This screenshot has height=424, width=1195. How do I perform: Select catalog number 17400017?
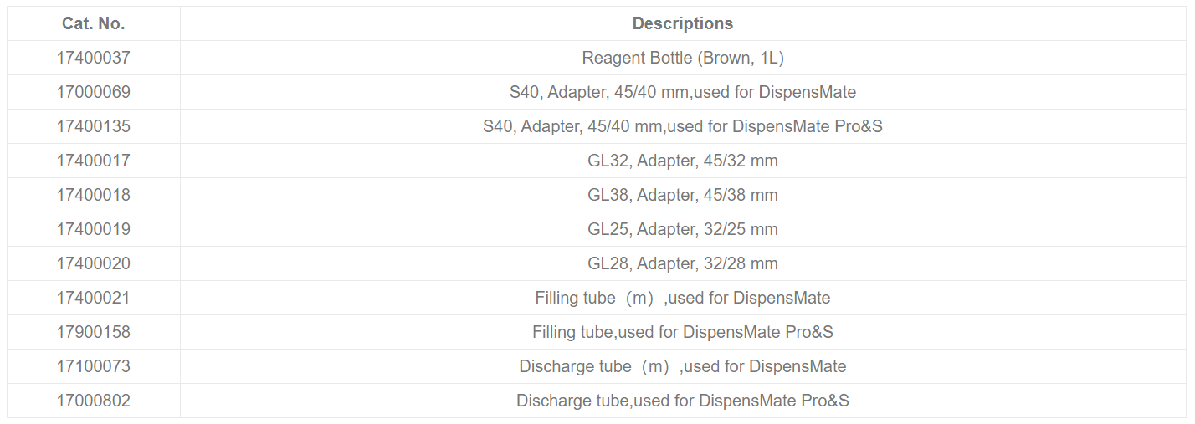coord(94,161)
